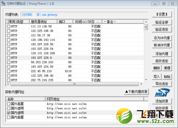Check the box for proxy 183.207.228.58
178x128 pixels.
pyautogui.click(x=9, y=44)
